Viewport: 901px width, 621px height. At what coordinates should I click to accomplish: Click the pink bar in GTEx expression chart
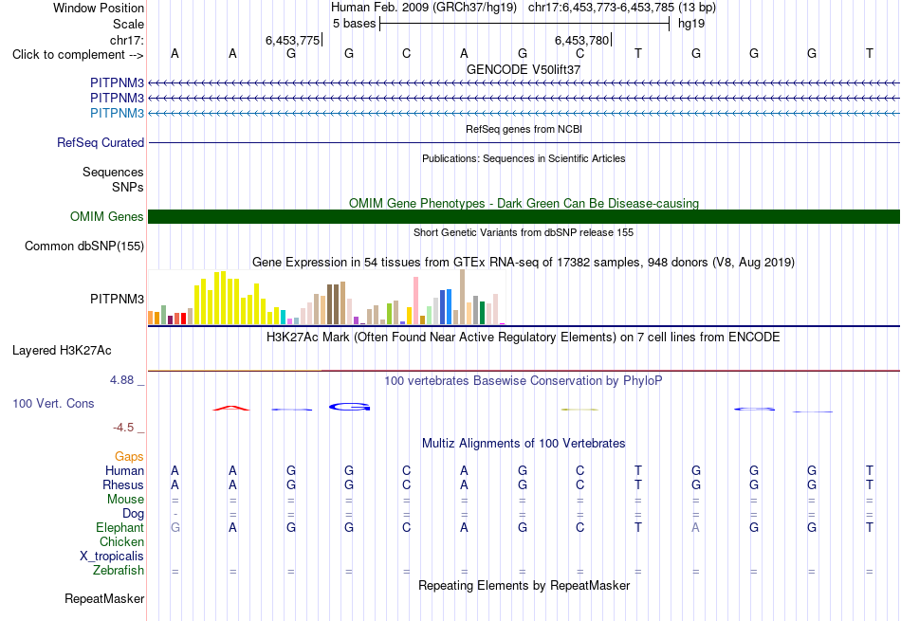pyautogui.click(x=415, y=301)
